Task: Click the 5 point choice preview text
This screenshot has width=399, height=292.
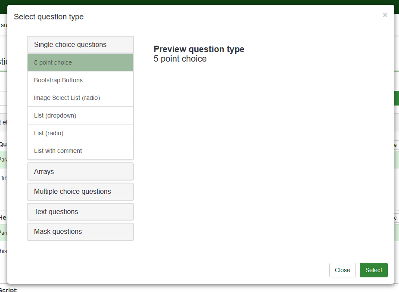Action: [x=180, y=59]
